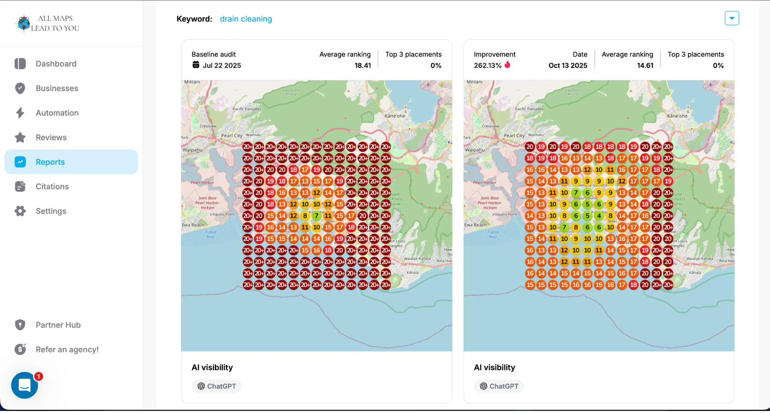Viewport: 770px width, 413px height.
Task: Click the Dashboard icon in sidebar
Action: click(x=20, y=64)
